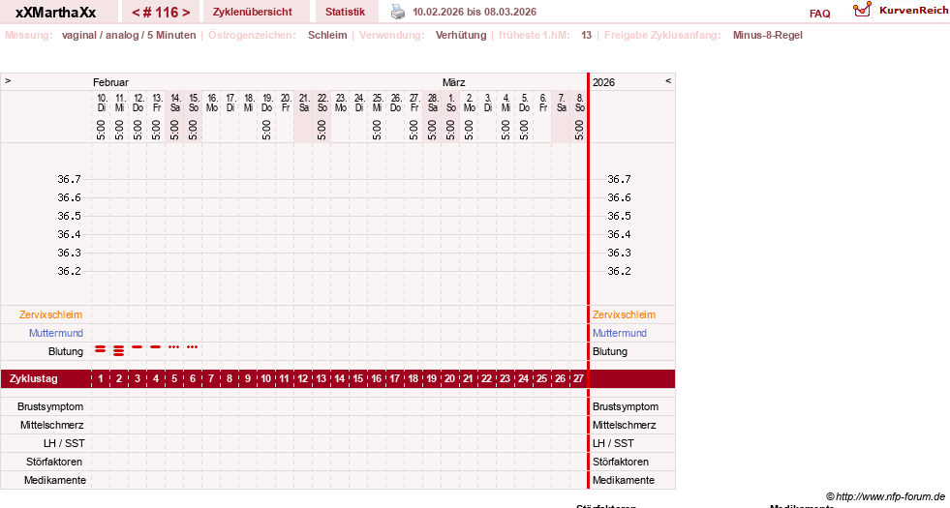Click left 'LH / SST' row label
The image size is (950, 508).
pos(64,444)
